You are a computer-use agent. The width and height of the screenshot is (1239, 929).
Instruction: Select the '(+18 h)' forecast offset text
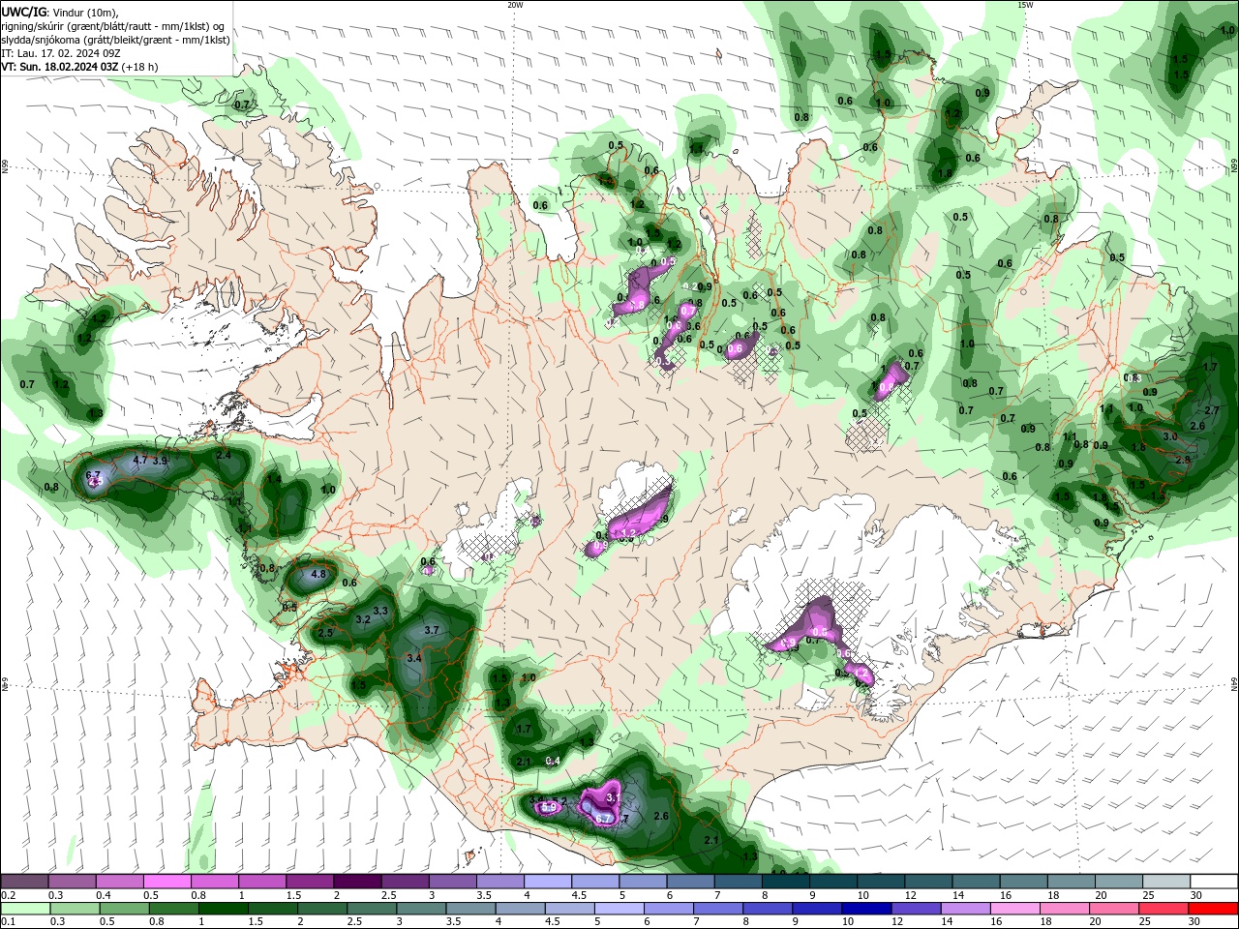click(x=140, y=67)
